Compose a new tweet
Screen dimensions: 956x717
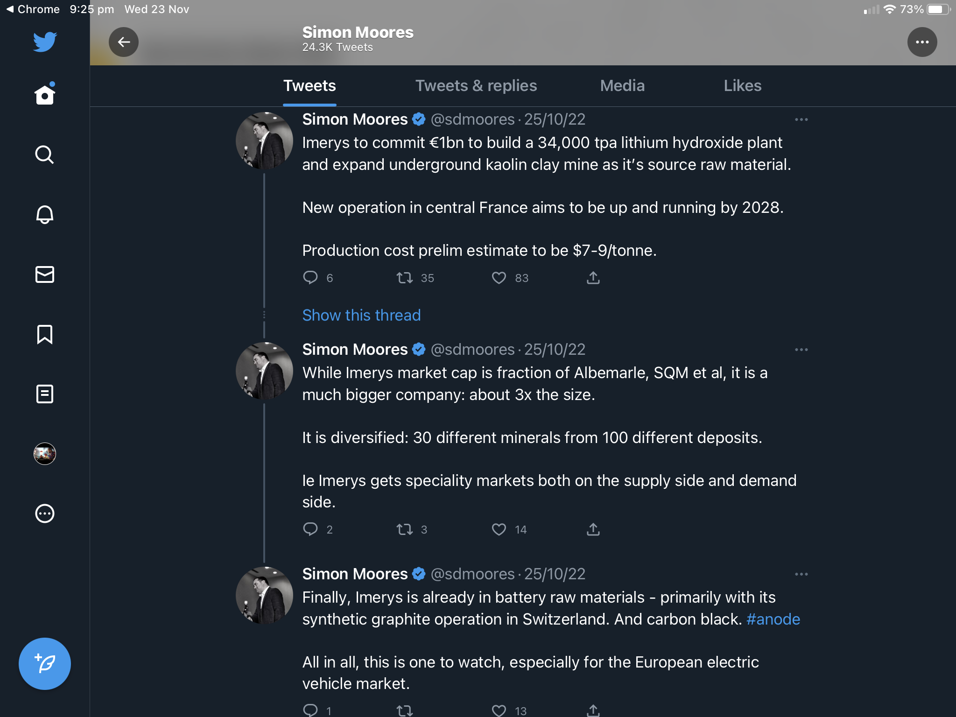(45, 663)
